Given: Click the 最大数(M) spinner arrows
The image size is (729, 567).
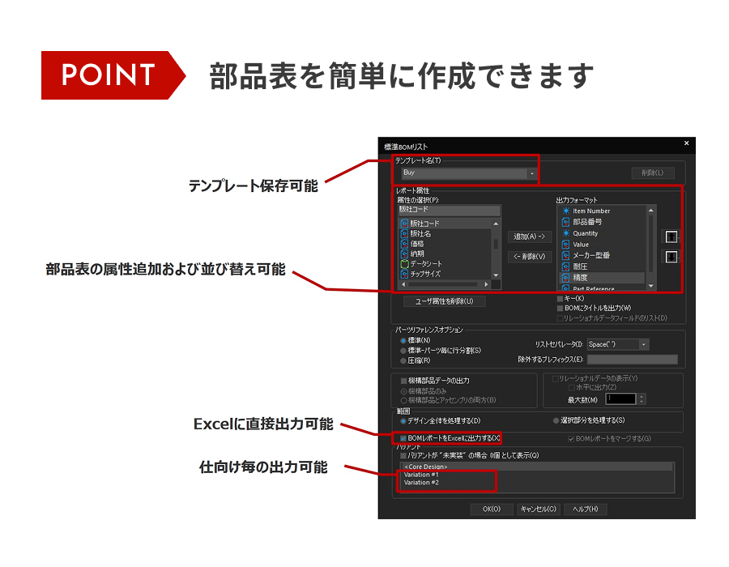Looking at the screenshot, I should [642, 399].
